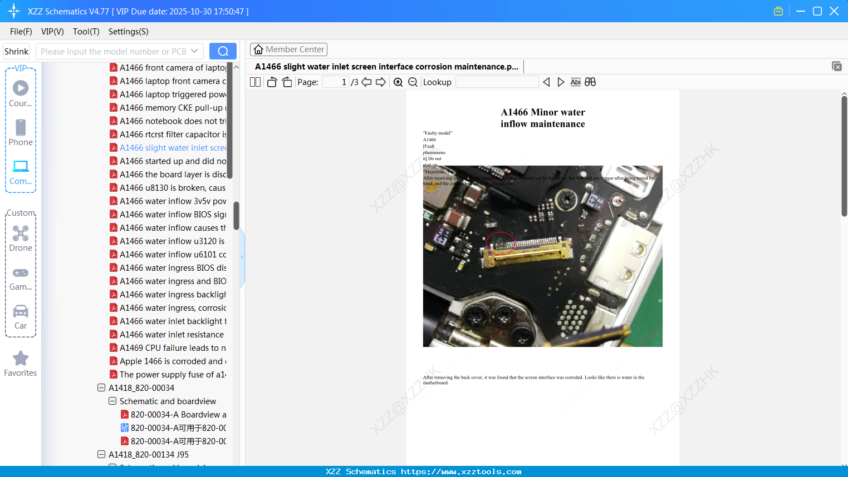
Task: Click the Shrink button
Action: coord(17,51)
